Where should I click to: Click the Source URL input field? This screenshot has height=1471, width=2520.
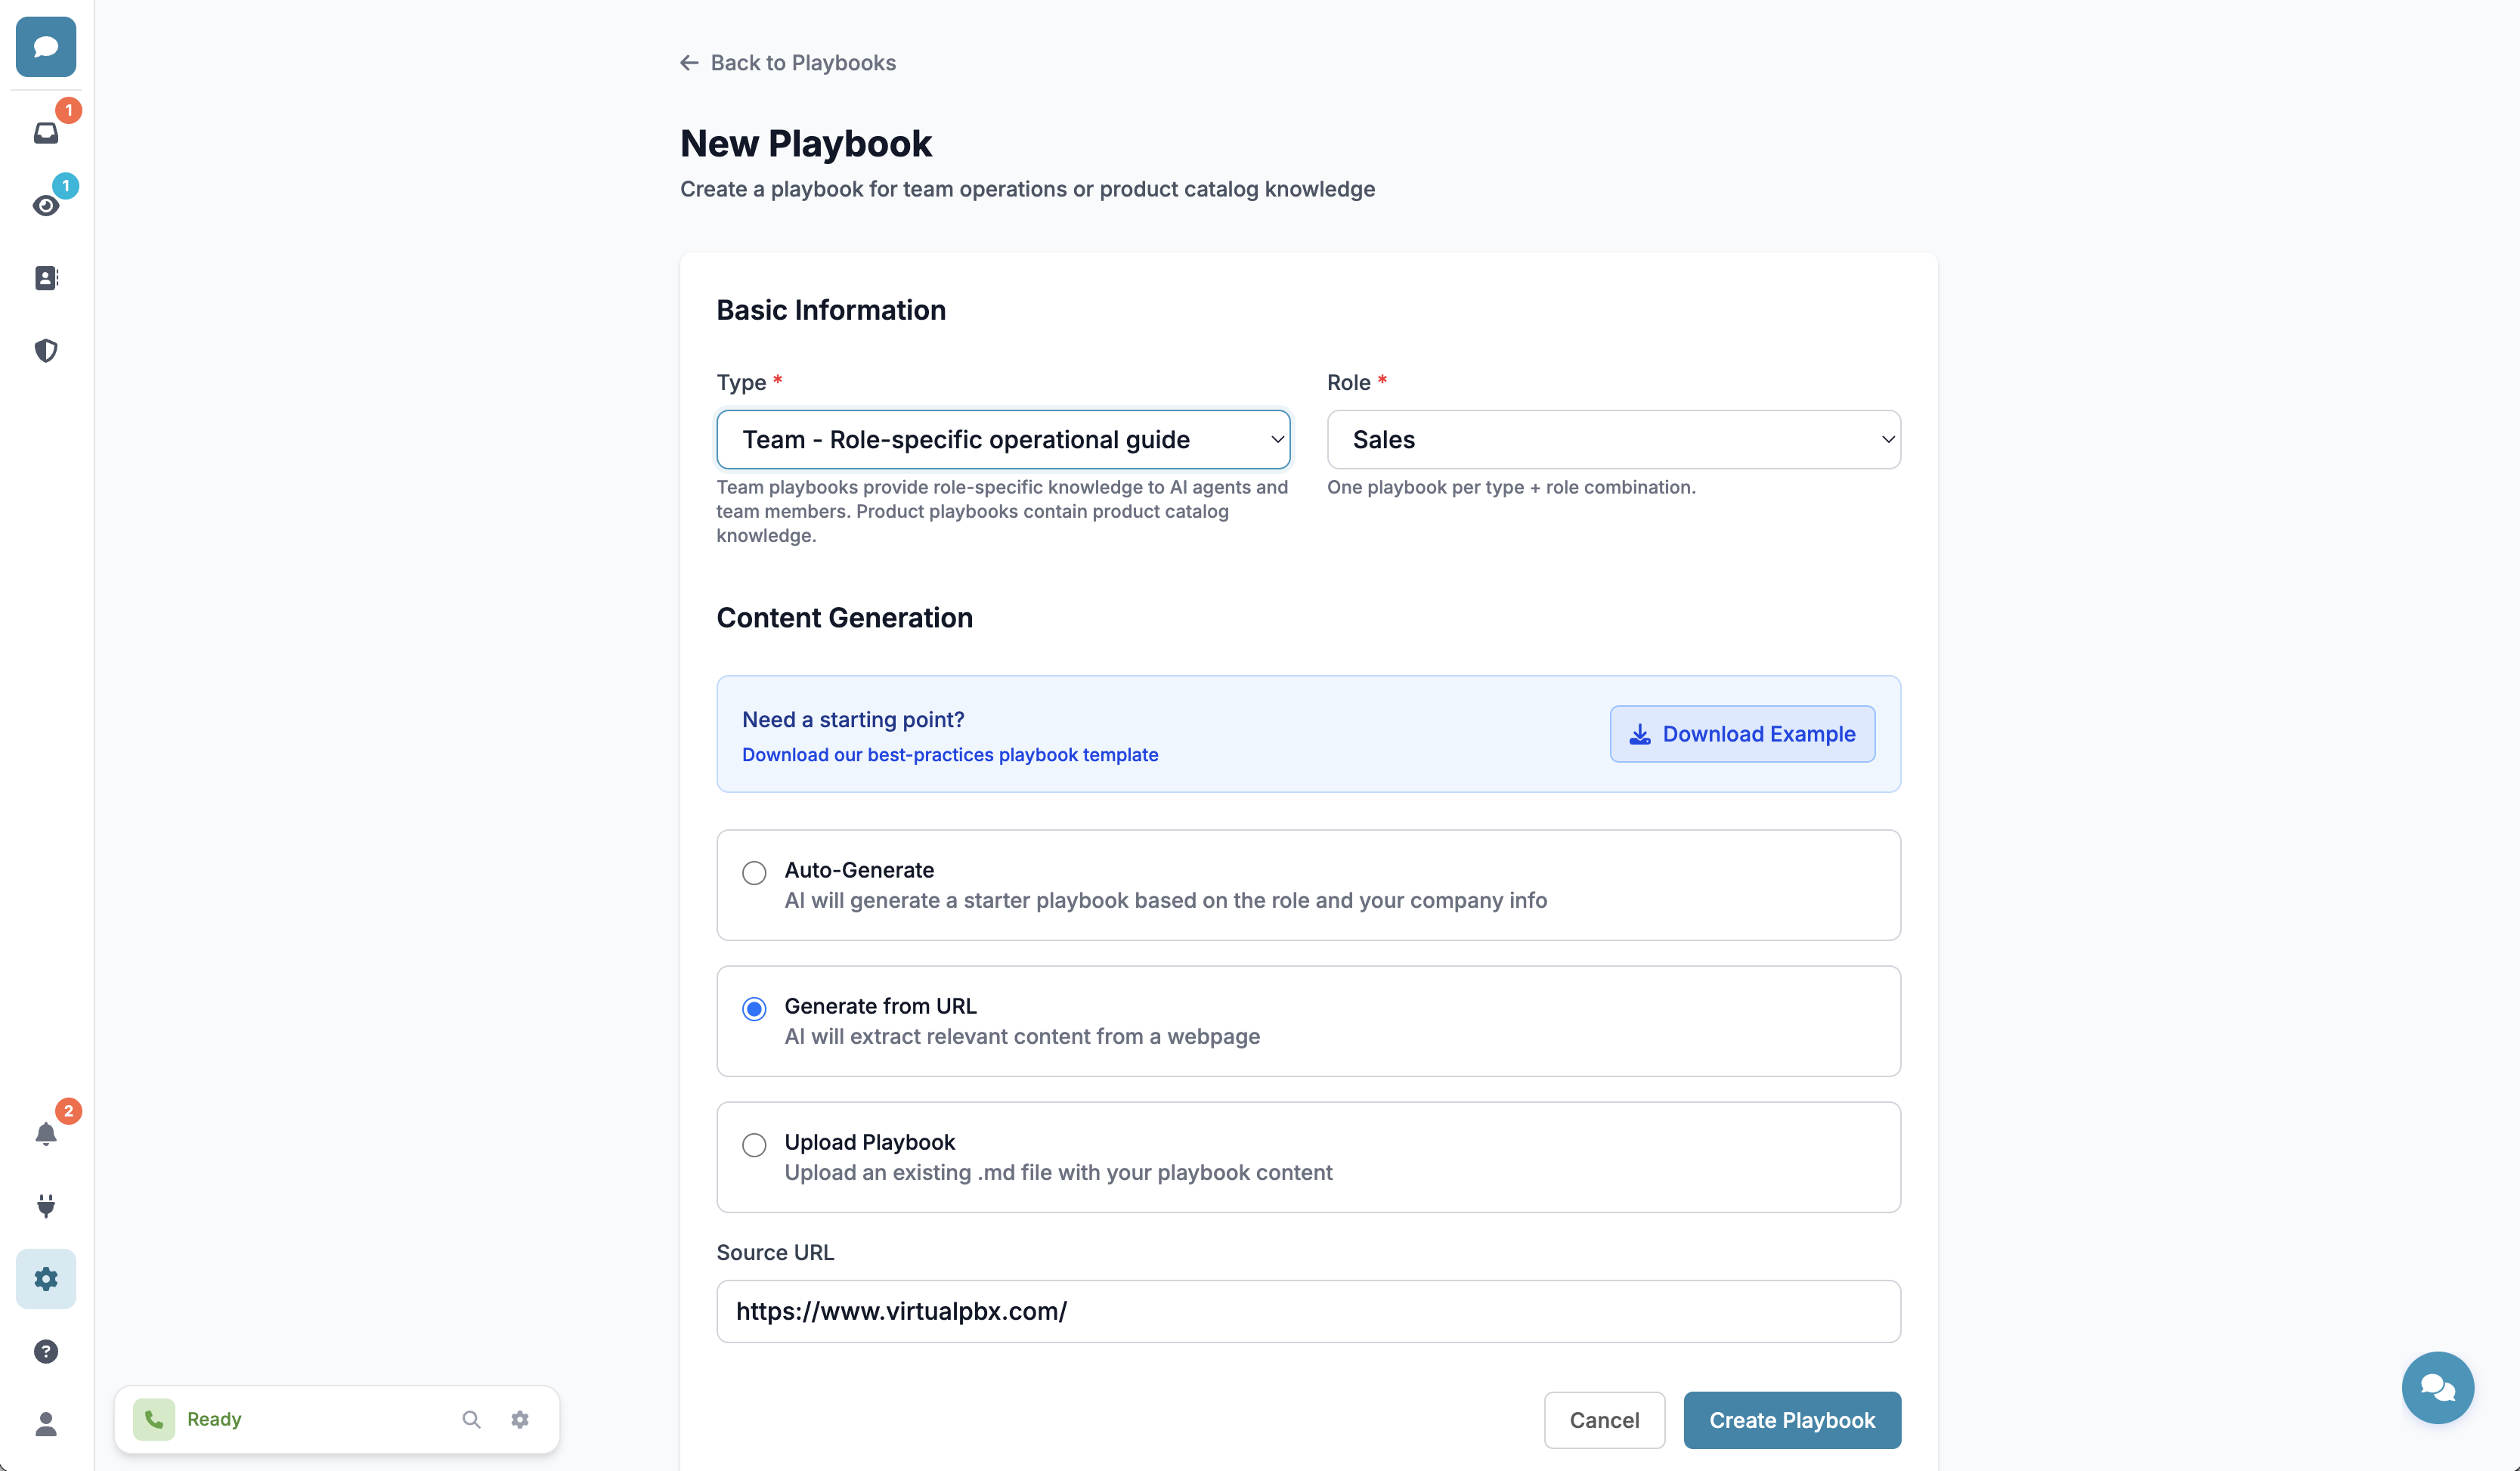pos(1308,1311)
